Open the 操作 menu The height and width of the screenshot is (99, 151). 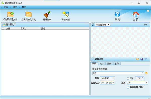tap(15, 7)
